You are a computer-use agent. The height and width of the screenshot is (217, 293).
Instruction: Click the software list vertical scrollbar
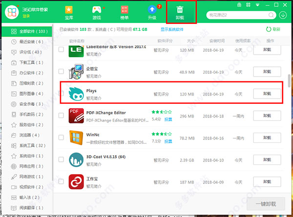289,82
